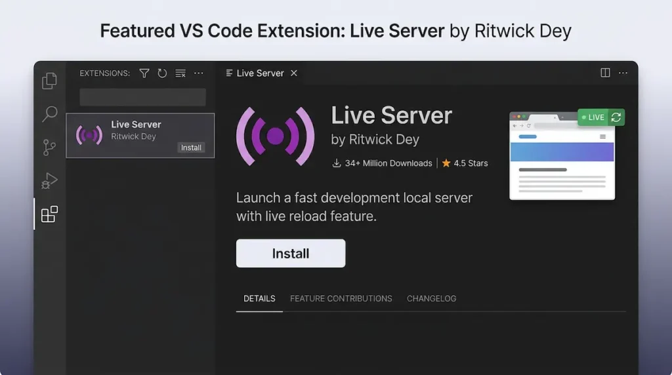
Task: Split the editor to the right
Action: click(605, 73)
